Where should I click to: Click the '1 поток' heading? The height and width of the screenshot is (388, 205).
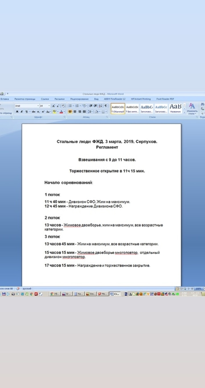52,195
